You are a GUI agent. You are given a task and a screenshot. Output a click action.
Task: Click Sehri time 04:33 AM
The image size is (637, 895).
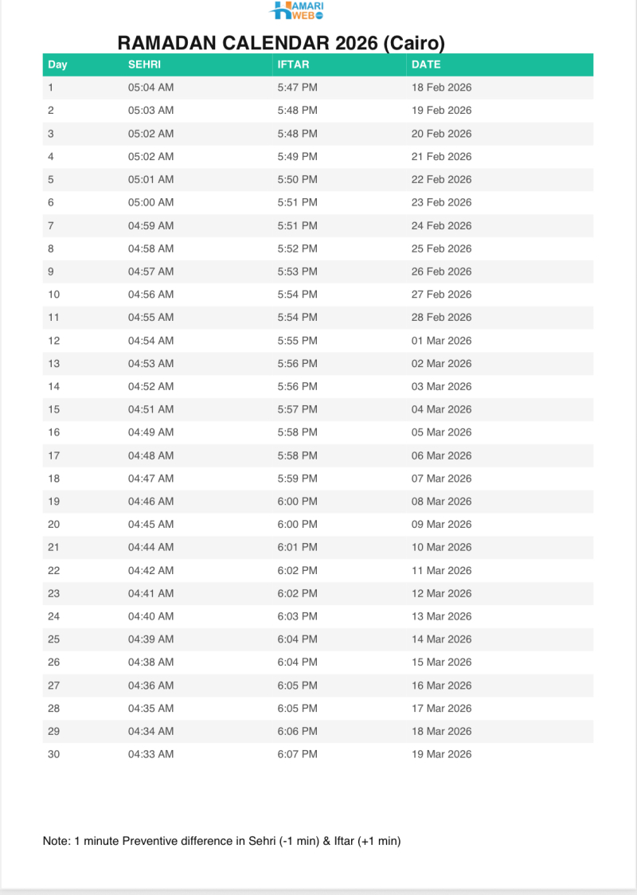point(150,754)
